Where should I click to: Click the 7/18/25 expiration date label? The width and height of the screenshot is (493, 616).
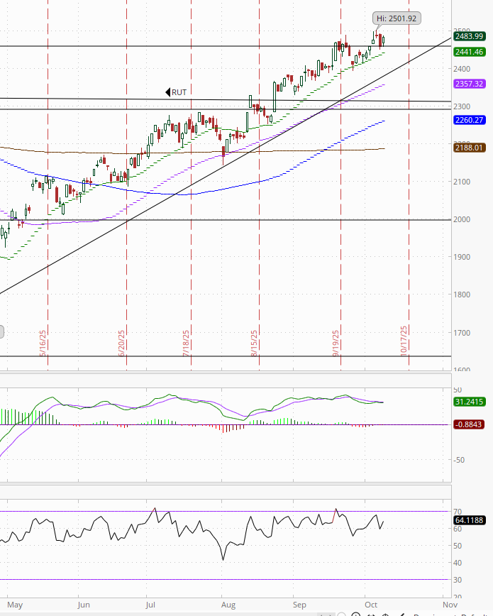pos(186,343)
